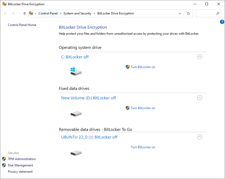The height and width of the screenshot is (179, 225).
Task: Open the help question mark icon
Action: (x=222, y=22)
